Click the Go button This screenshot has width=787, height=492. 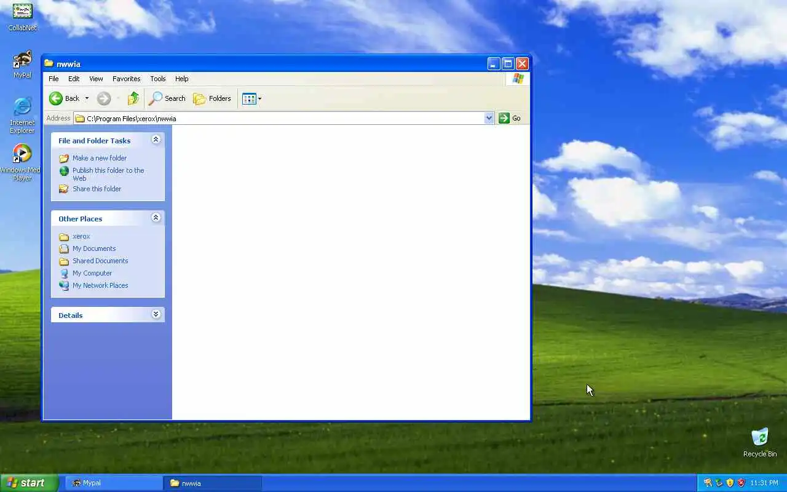click(510, 118)
